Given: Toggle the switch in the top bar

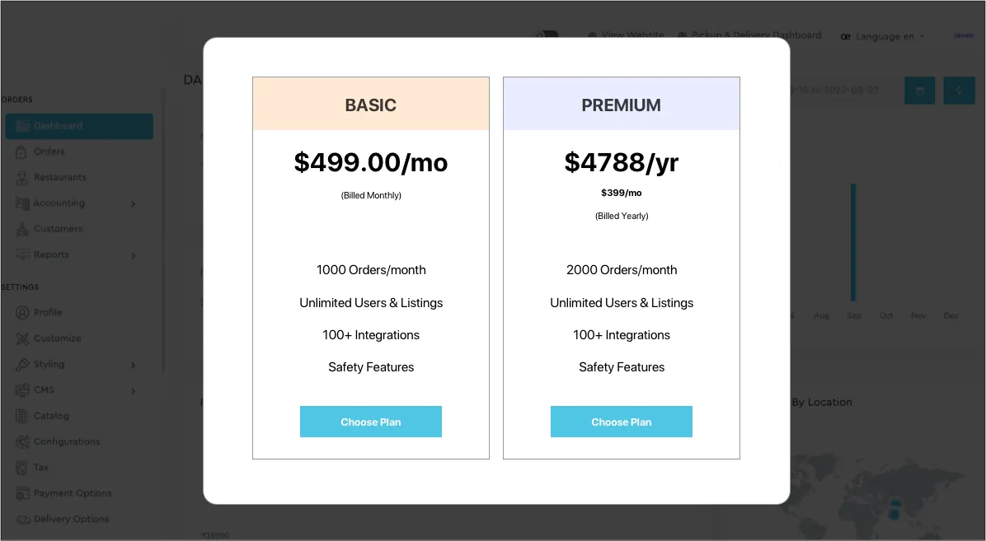Looking at the screenshot, I should coord(547,35).
